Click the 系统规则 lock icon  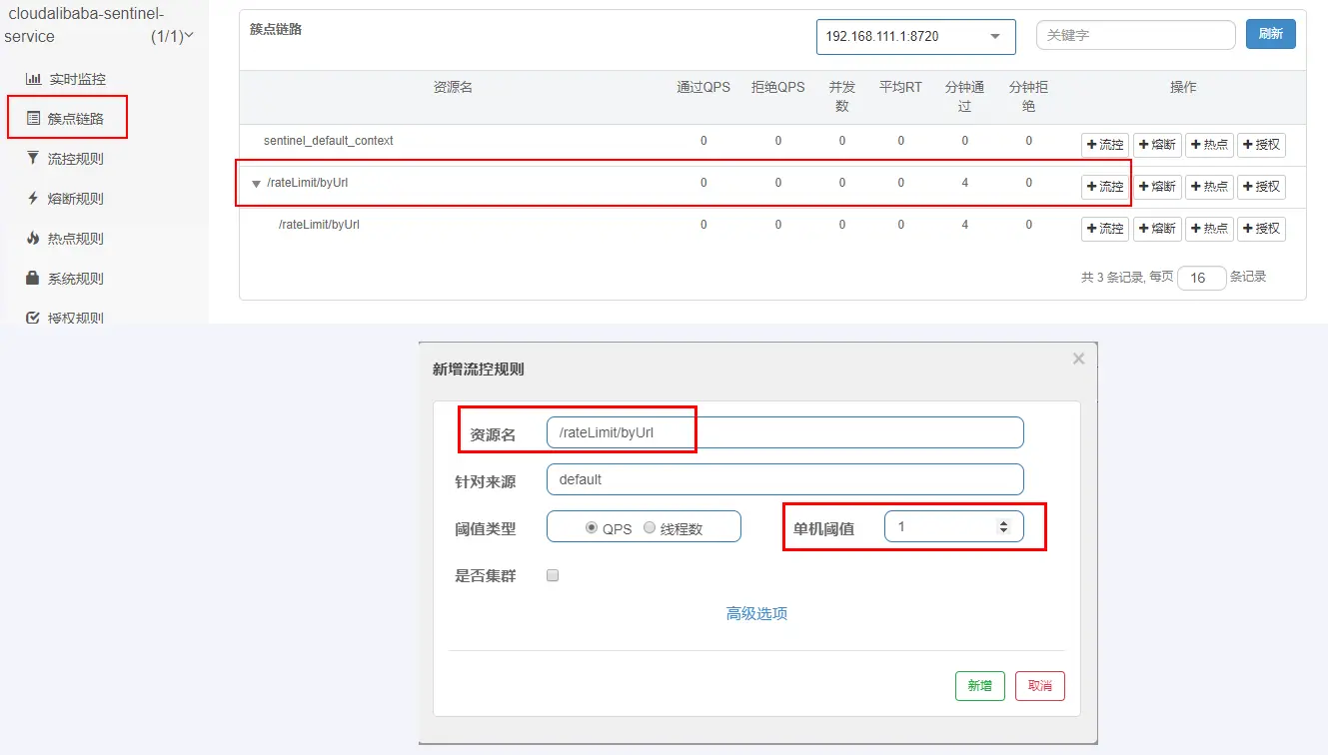pos(33,278)
